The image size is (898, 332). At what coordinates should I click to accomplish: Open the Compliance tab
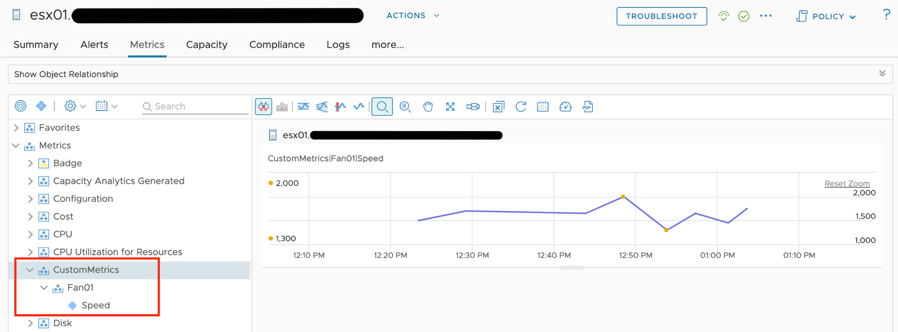(277, 45)
